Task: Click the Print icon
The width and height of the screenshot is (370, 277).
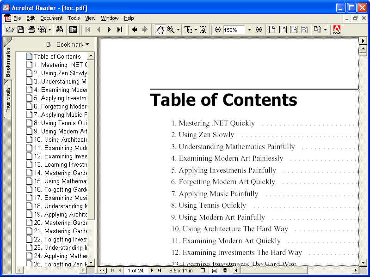Action: click(31, 29)
